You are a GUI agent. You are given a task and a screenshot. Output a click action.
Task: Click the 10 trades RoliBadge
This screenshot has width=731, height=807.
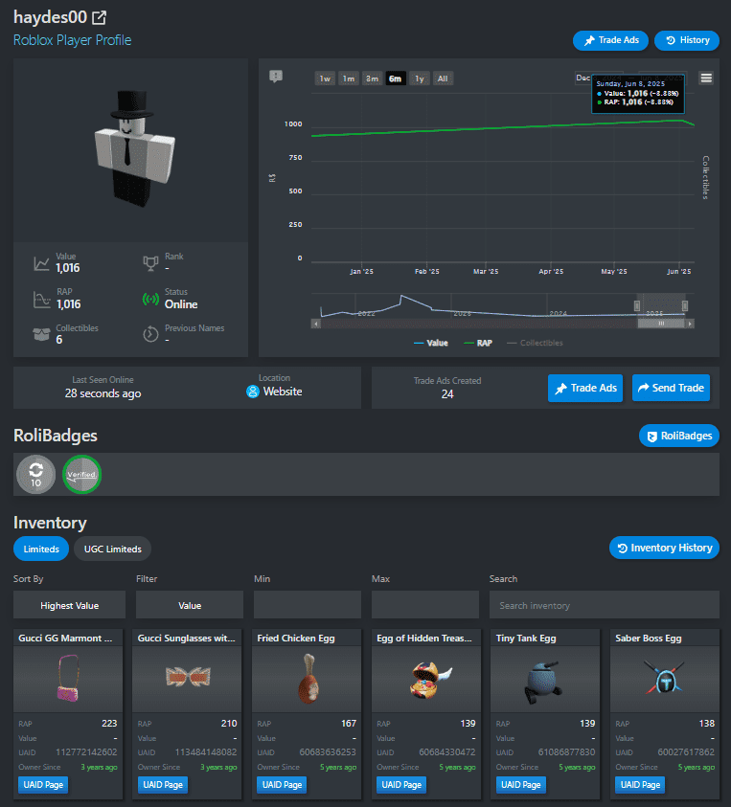pyautogui.click(x=36, y=475)
